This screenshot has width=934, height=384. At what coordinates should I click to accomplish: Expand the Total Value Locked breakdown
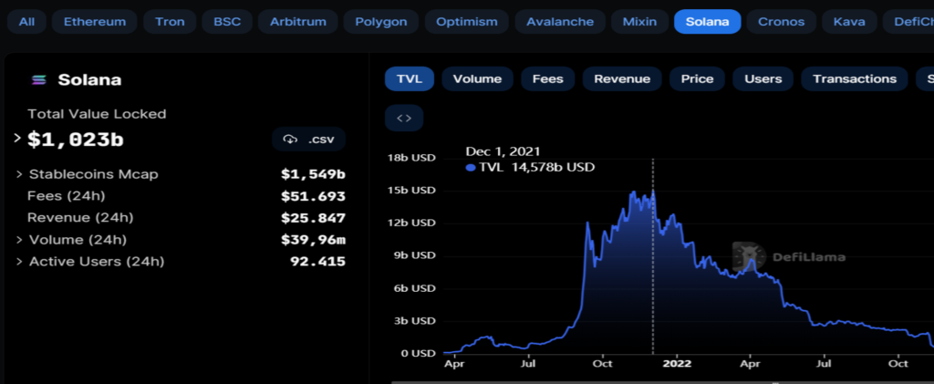(x=17, y=138)
